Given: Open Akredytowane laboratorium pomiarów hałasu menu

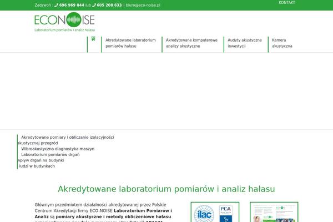Looking at the screenshot, I should (x=130, y=43).
